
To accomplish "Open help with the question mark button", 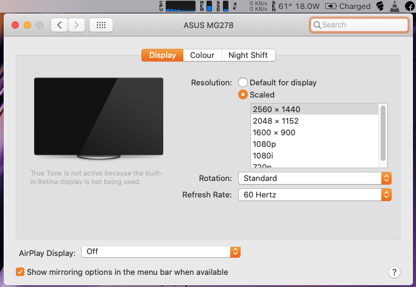I will coord(394,272).
